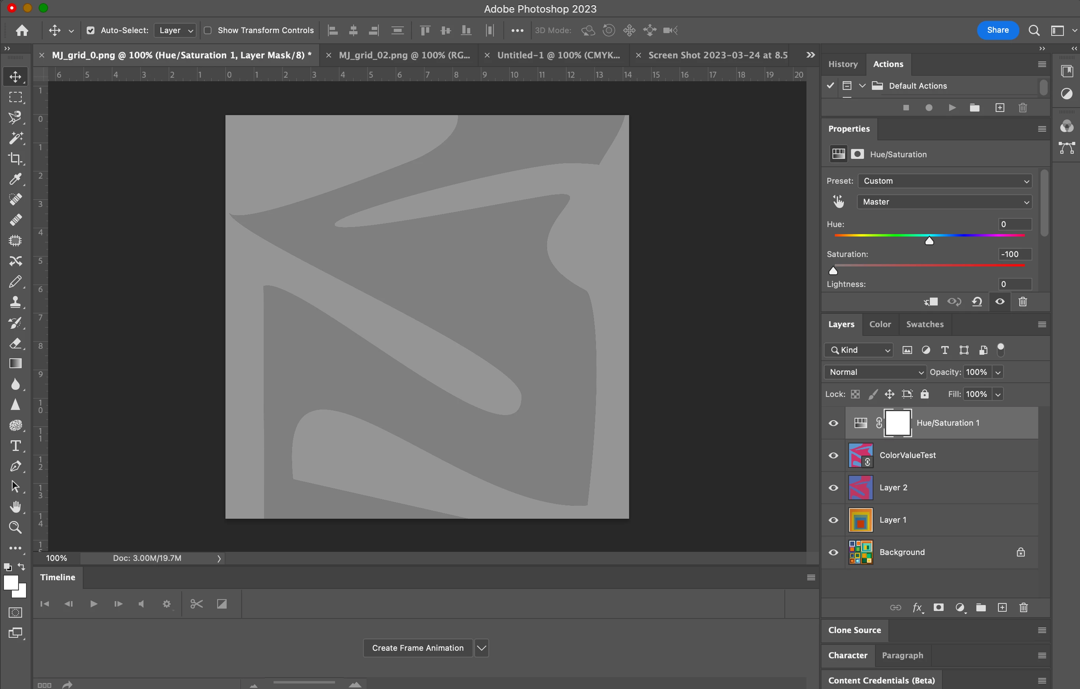Add layer mask from Layers panel footer
Viewport: 1080px width, 689px height.
938,607
